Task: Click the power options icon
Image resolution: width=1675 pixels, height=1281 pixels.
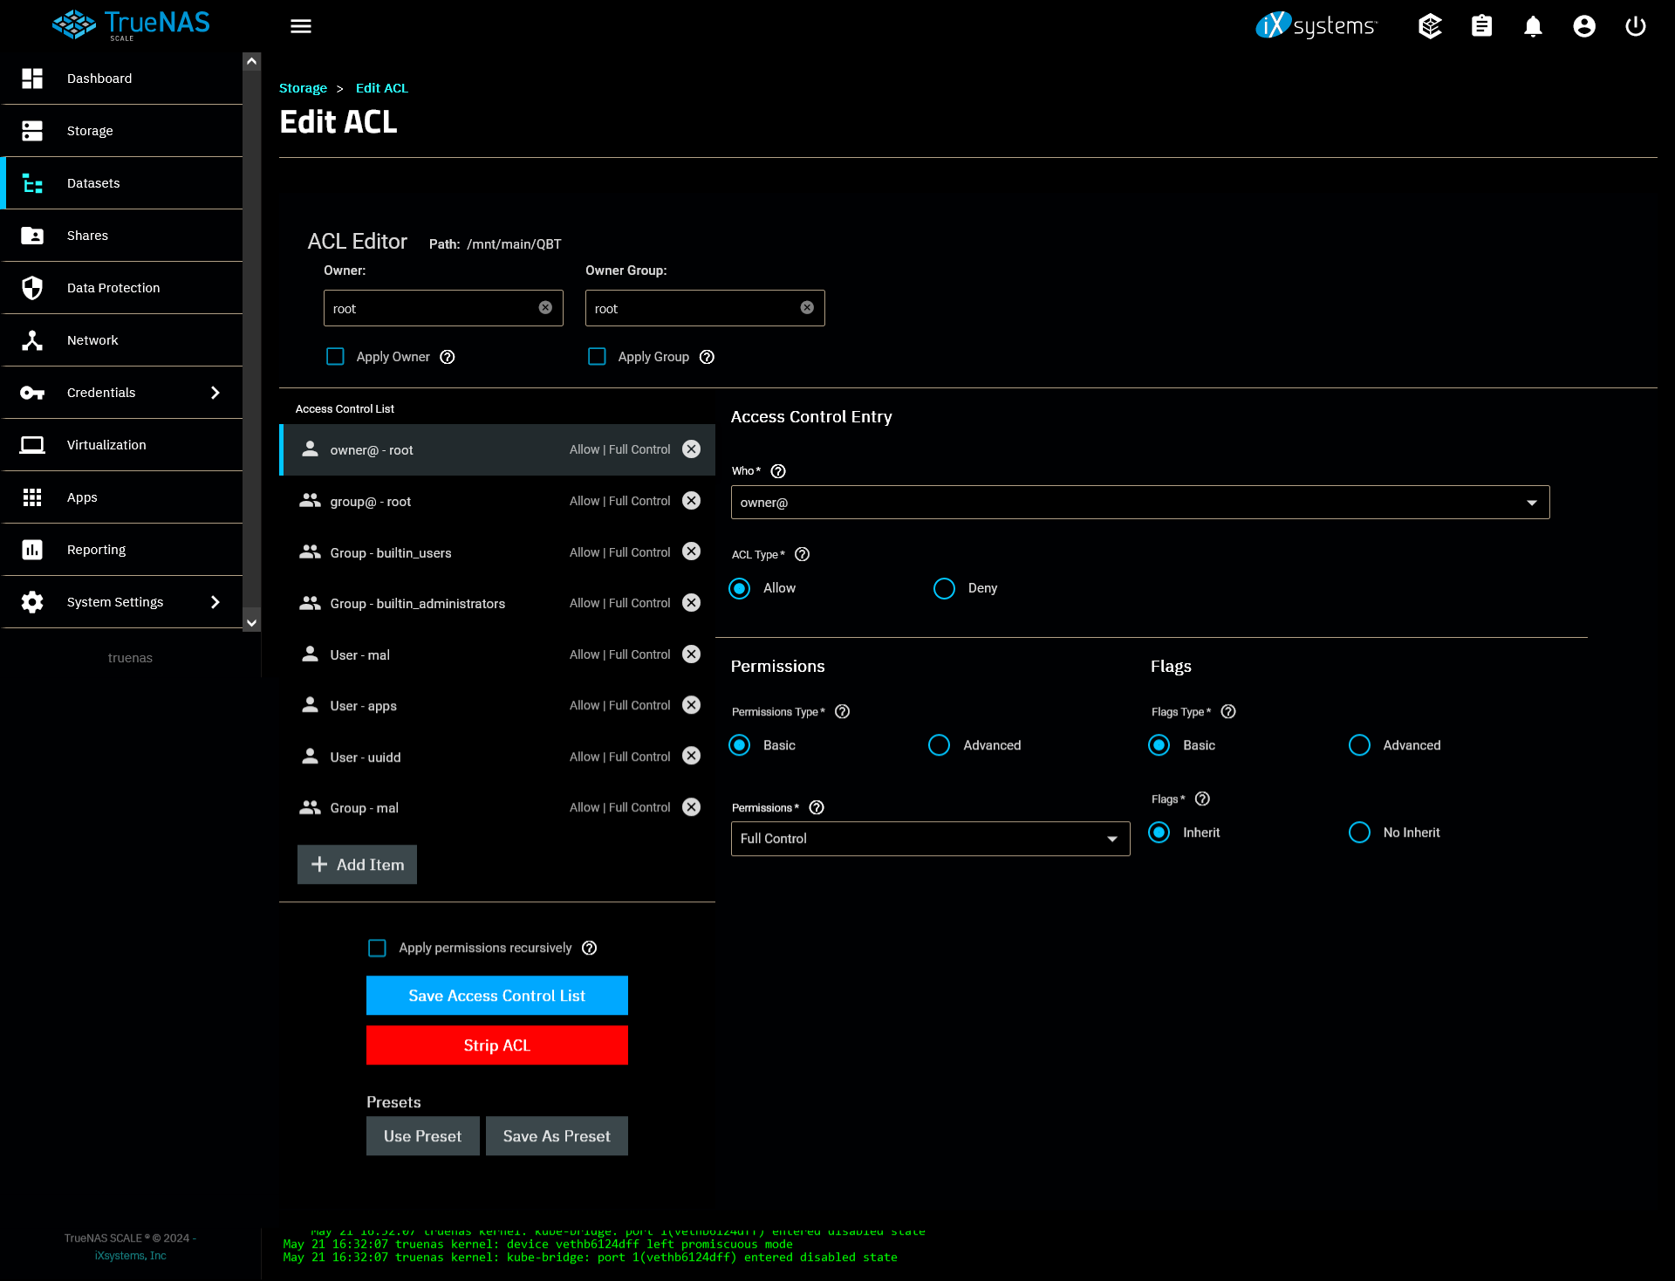Action: coord(1634,26)
